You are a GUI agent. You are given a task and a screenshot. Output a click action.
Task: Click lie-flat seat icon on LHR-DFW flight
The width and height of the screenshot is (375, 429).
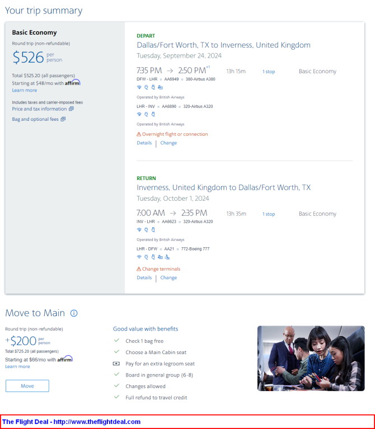pos(167,257)
